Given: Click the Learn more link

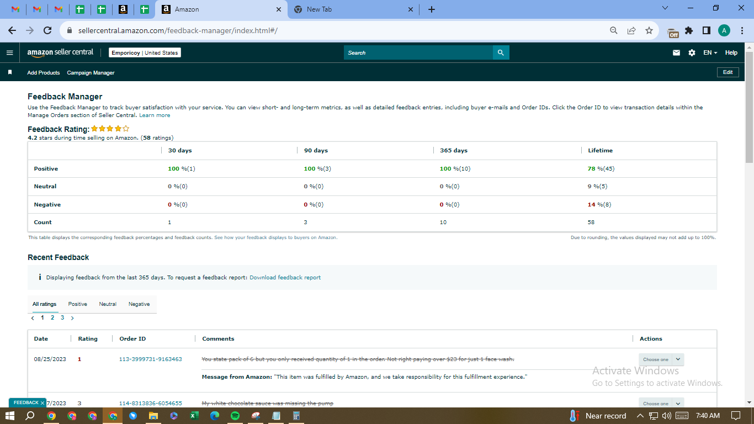Looking at the screenshot, I should click(155, 115).
